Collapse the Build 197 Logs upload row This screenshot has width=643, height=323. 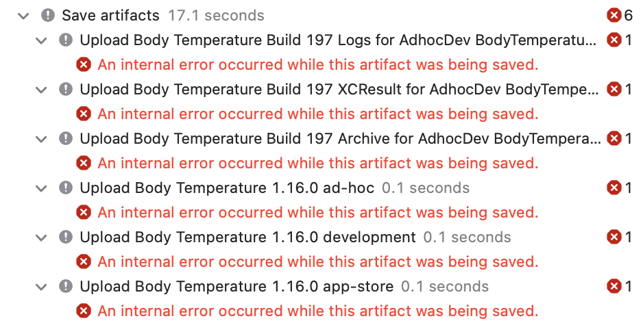41,40
